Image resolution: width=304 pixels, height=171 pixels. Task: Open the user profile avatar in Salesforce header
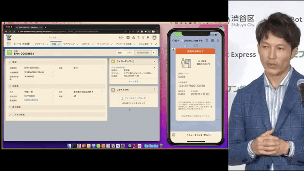154,37
